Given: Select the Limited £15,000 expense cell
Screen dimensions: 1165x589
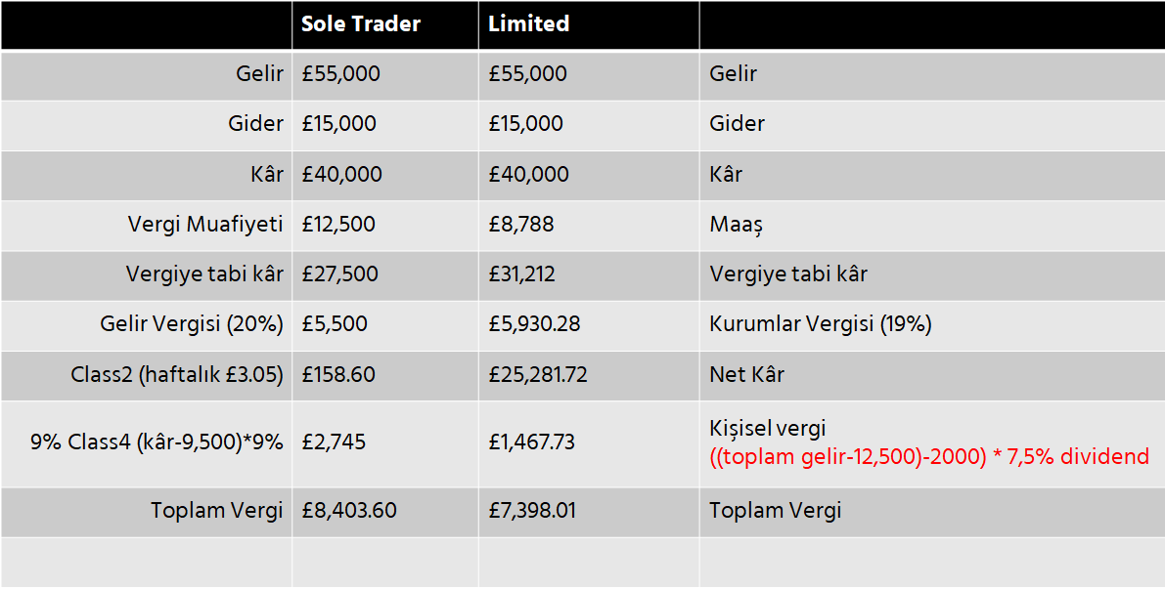Looking at the screenshot, I should pos(526,124).
